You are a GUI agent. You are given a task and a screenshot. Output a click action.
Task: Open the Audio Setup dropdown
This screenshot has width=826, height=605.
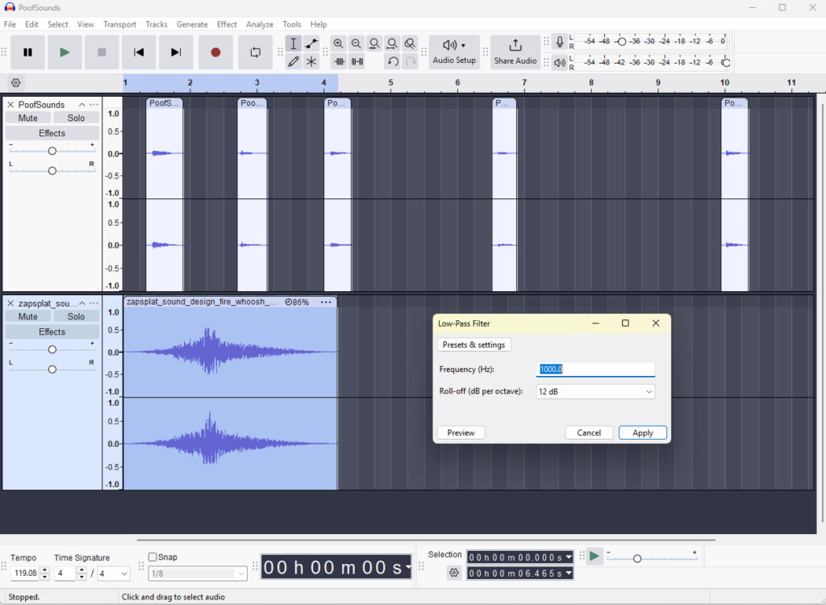(x=454, y=52)
